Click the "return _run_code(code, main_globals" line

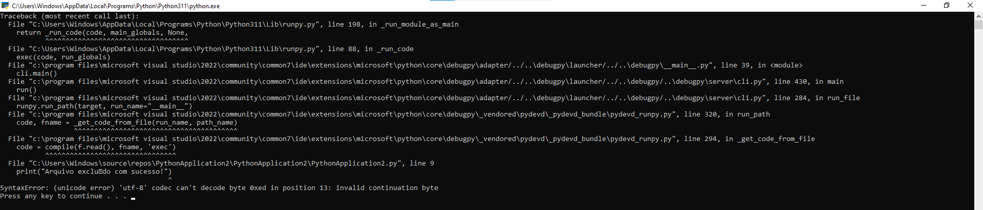(102, 33)
